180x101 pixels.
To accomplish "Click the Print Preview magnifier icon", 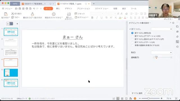I will point(30,9).
